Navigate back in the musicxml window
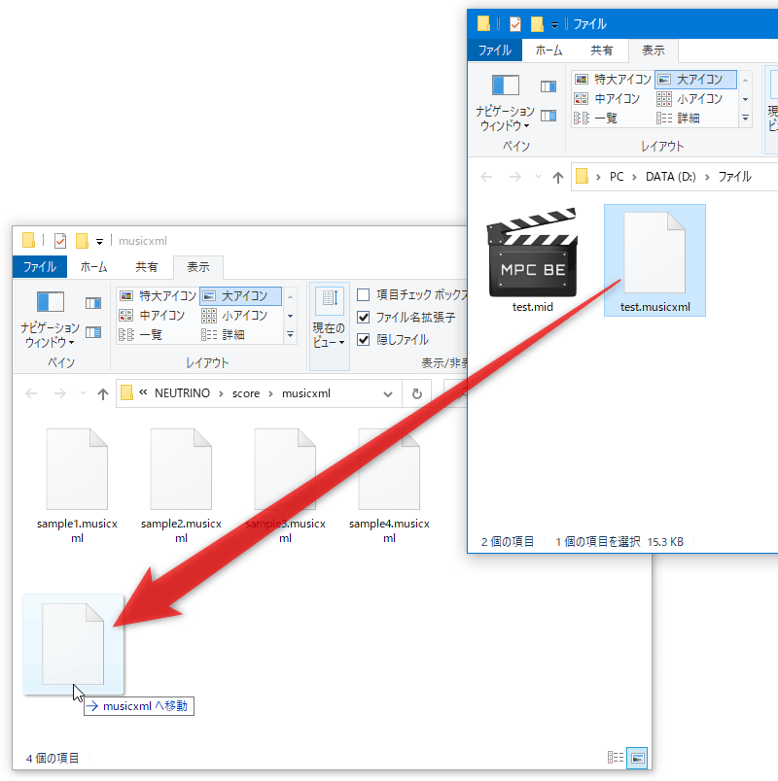This screenshot has width=778, height=781. (31, 394)
